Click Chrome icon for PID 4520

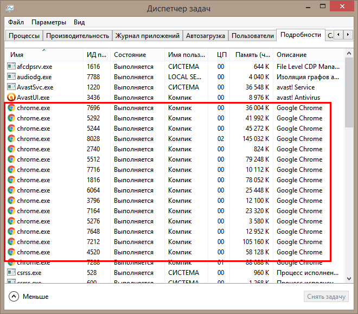[x=11, y=252]
